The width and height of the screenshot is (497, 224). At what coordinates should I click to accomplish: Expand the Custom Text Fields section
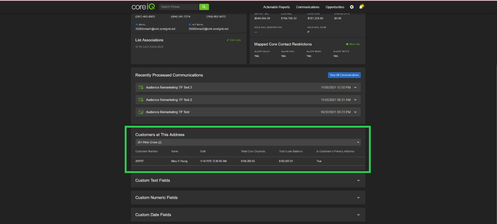click(248, 180)
